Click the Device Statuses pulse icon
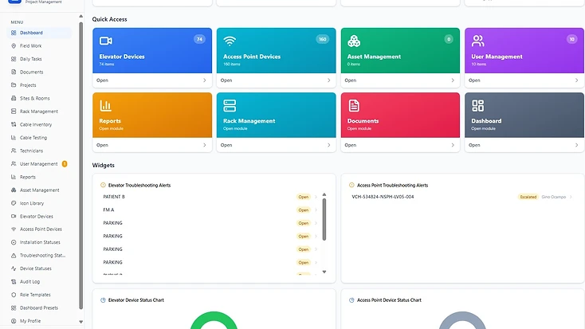The height and width of the screenshot is (329, 585). tap(14, 268)
